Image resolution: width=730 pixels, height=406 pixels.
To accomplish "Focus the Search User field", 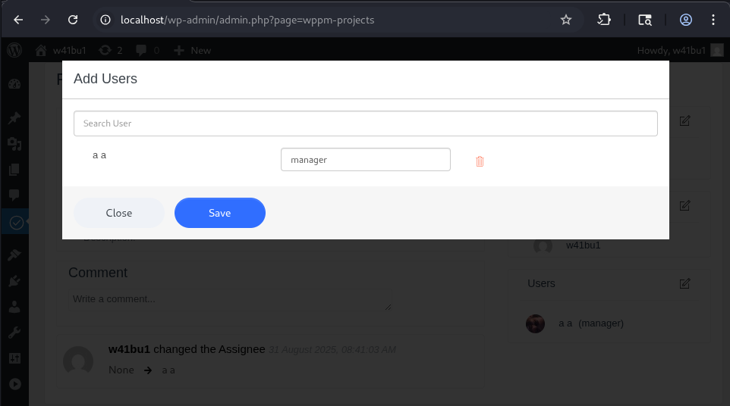I will pyautogui.click(x=365, y=123).
